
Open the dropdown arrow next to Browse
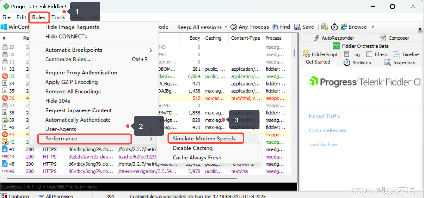pyautogui.click(x=373, y=27)
